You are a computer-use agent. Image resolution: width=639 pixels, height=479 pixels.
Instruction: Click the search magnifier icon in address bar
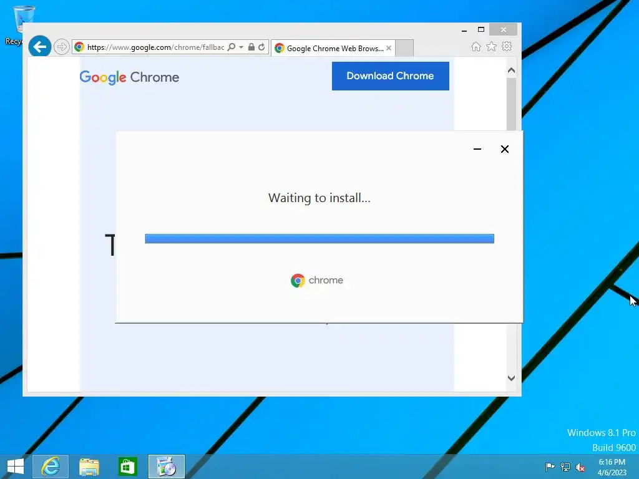tap(232, 47)
